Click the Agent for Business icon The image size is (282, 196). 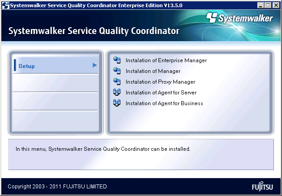tap(117, 103)
